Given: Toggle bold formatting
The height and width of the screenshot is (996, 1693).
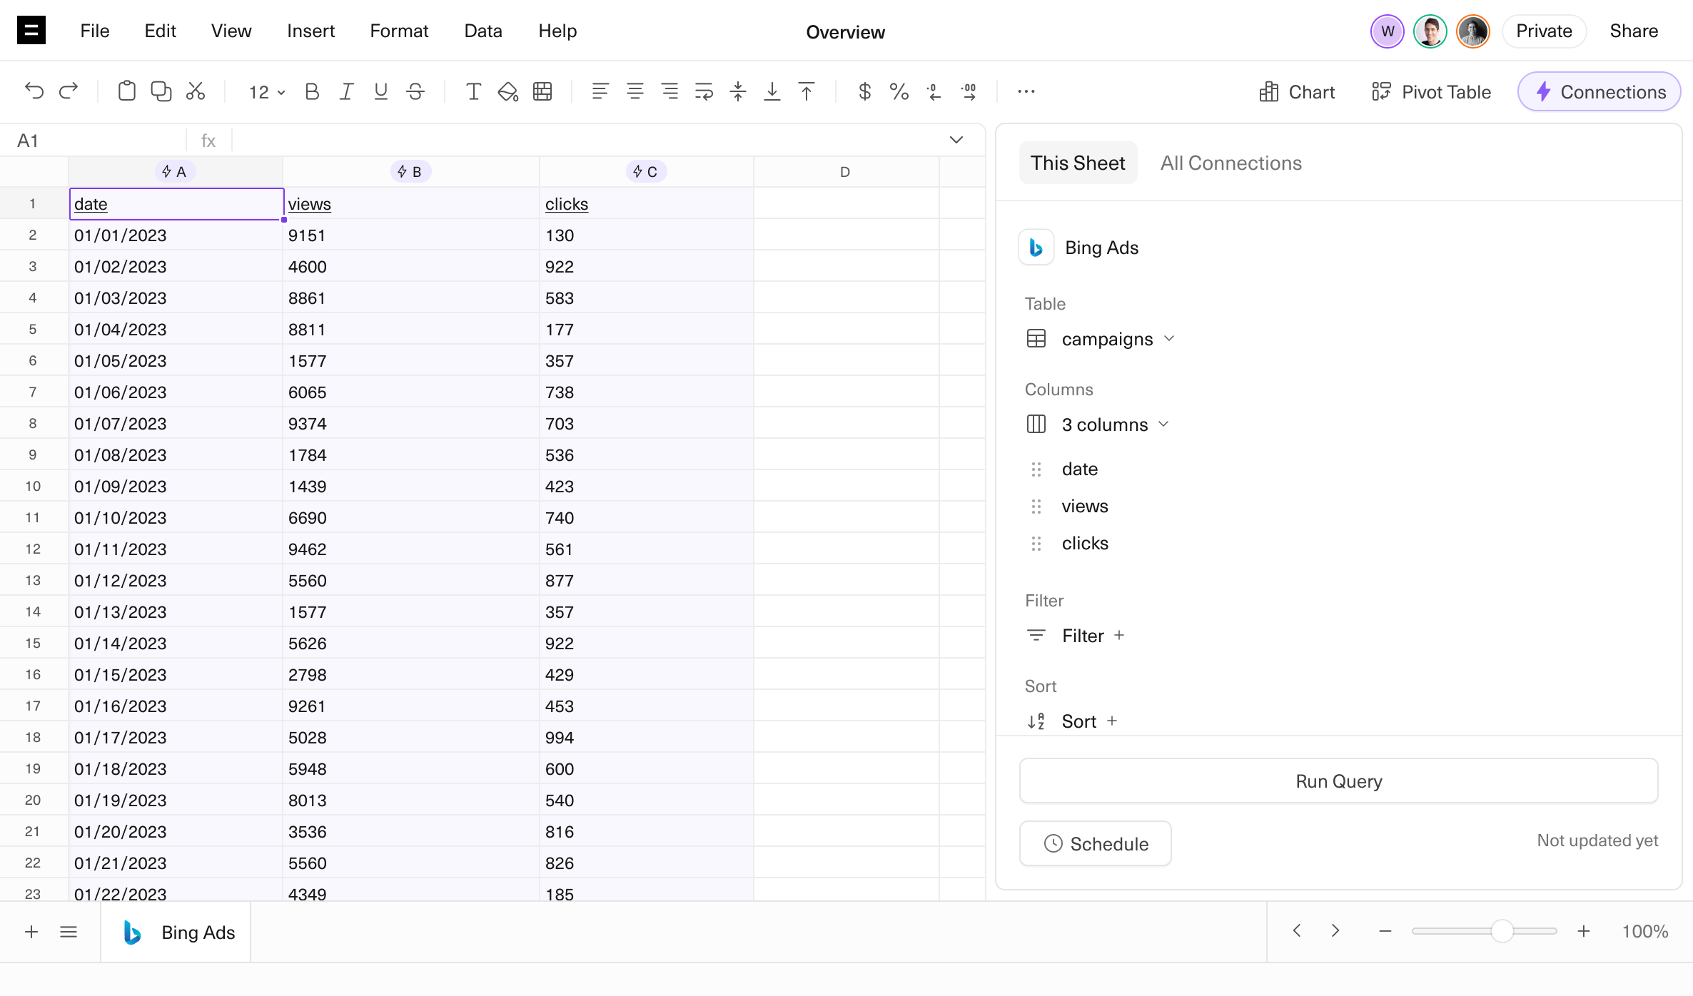Looking at the screenshot, I should 312,91.
